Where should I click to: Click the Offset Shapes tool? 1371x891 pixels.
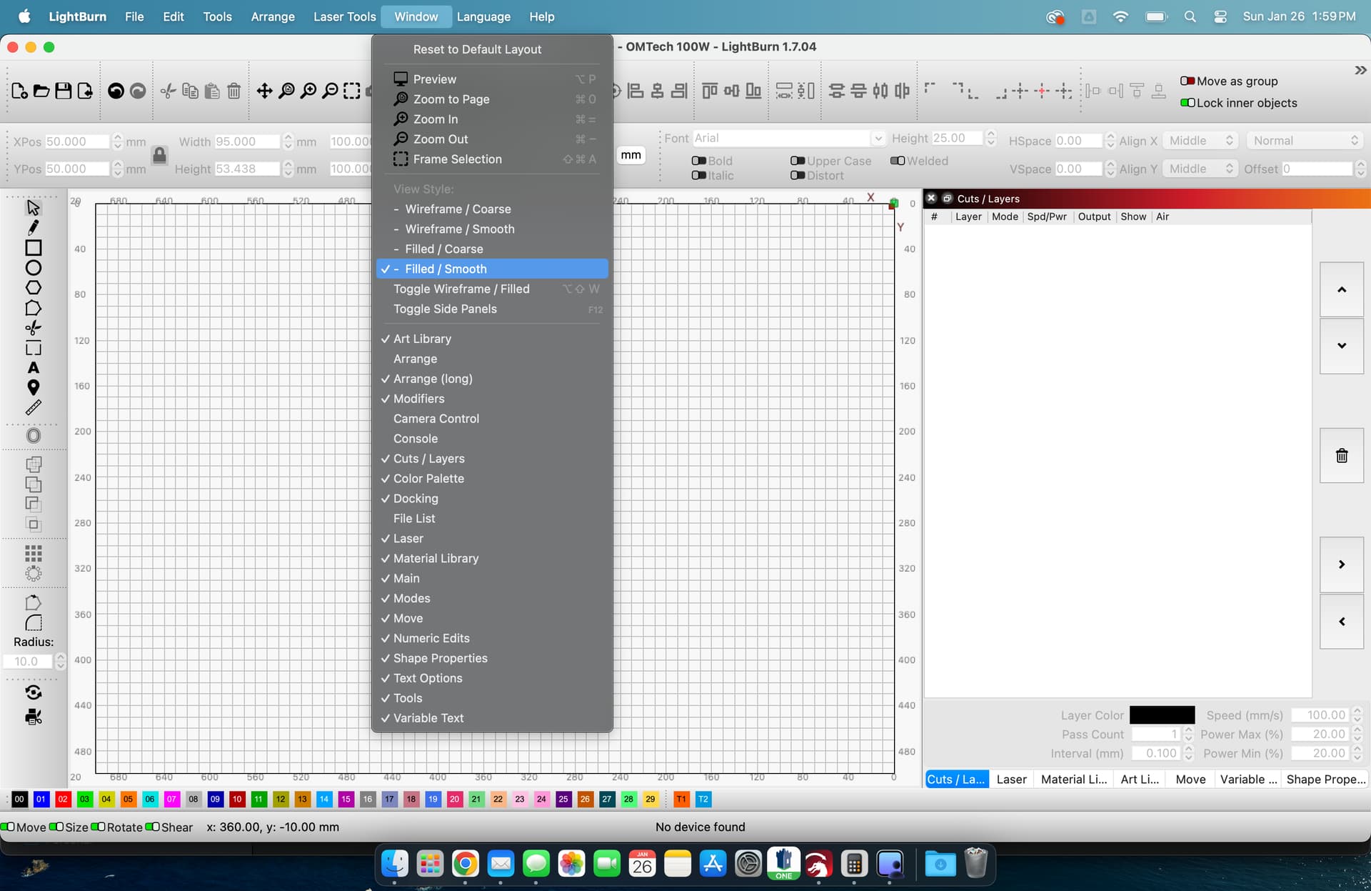click(33, 435)
